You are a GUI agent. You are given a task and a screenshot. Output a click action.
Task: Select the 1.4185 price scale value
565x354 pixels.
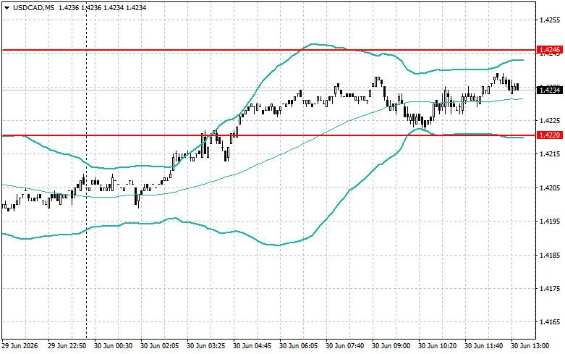550,256
